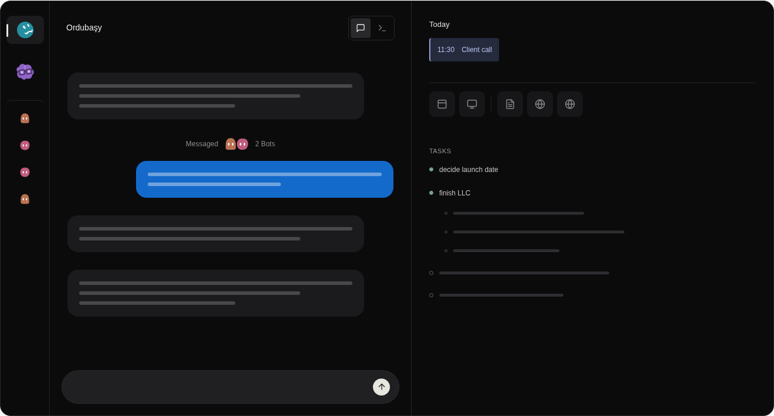Click the Ordubaşy chat title

point(84,27)
